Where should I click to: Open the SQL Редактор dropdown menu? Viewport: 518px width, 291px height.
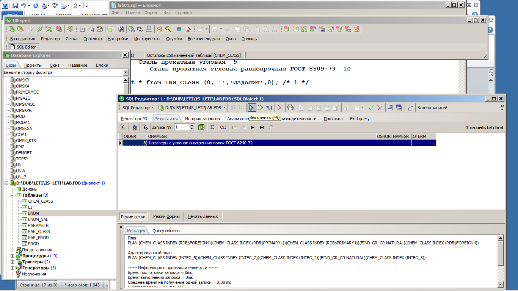coord(137,108)
